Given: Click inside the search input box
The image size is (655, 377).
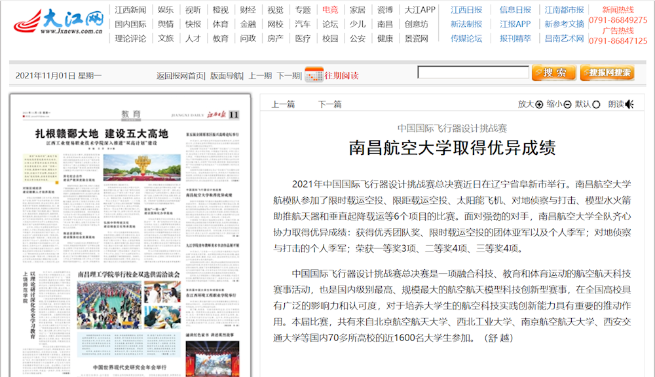Looking at the screenshot, I should pos(473,72).
